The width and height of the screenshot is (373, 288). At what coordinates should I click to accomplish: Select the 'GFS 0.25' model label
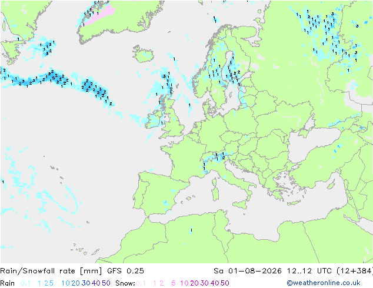pyautogui.click(x=125, y=271)
